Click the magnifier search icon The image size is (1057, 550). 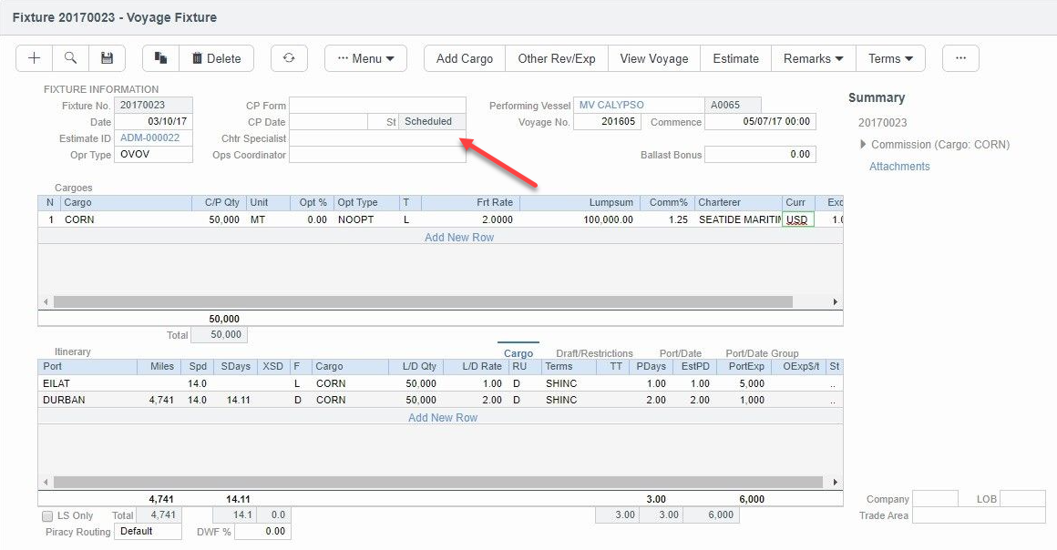pos(70,58)
